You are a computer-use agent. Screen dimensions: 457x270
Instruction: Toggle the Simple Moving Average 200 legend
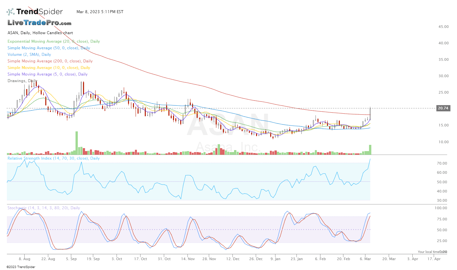point(50,61)
